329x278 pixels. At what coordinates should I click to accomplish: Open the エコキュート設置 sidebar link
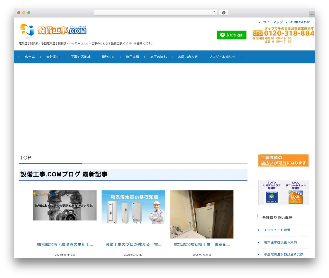click(x=277, y=230)
